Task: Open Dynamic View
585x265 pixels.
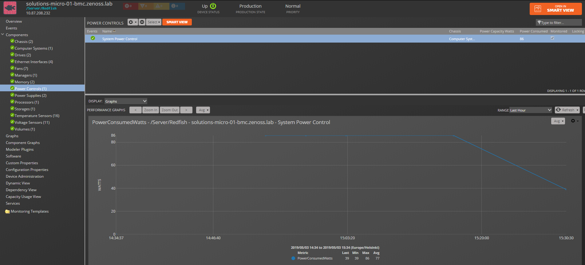Action: click(x=18, y=183)
